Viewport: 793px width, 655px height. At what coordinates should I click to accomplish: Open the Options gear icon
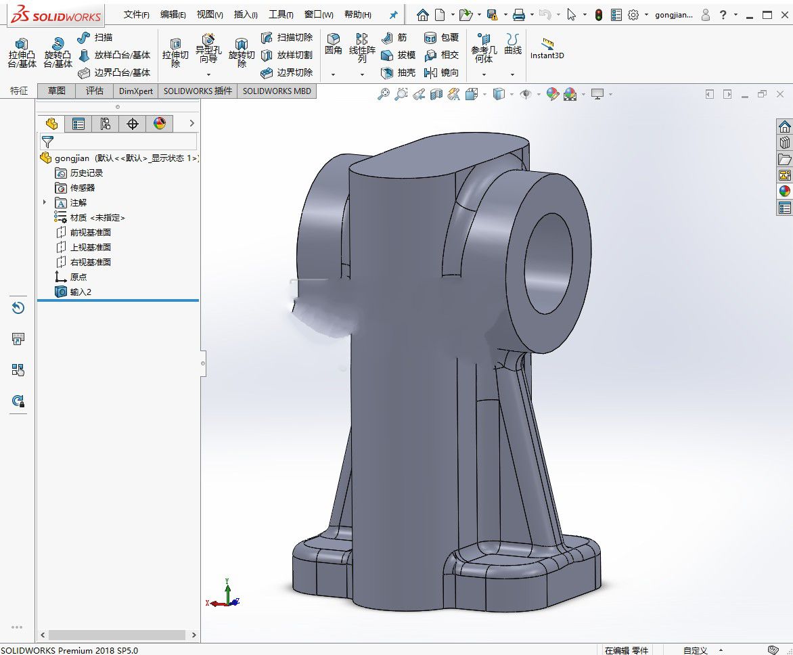tap(633, 15)
